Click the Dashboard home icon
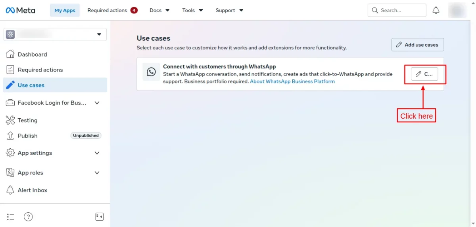This screenshot has width=476, height=227. pyautogui.click(x=10, y=54)
